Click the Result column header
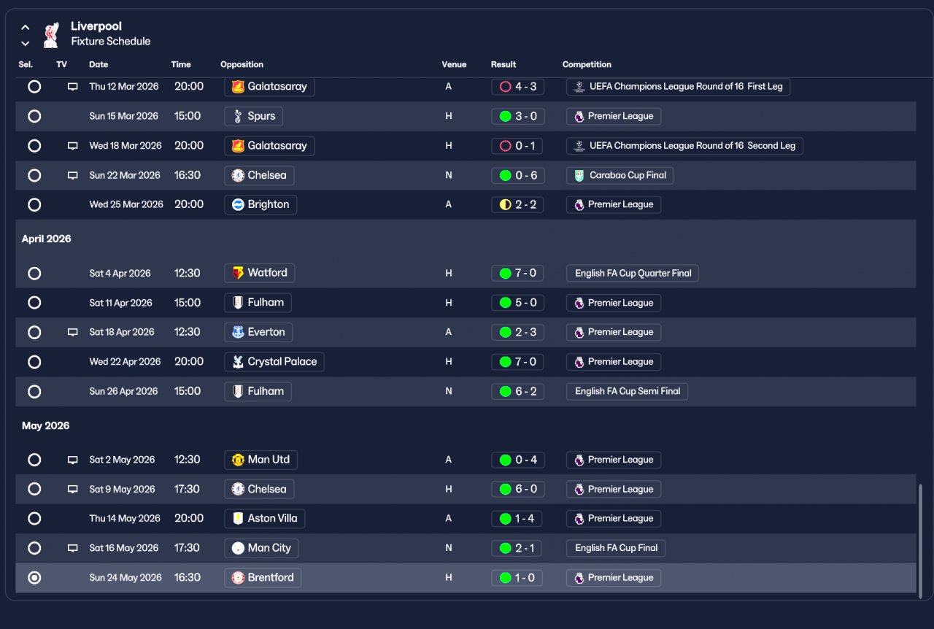The width and height of the screenshot is (934, 629). pos(503,65)
